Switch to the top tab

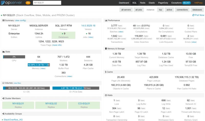160,10
